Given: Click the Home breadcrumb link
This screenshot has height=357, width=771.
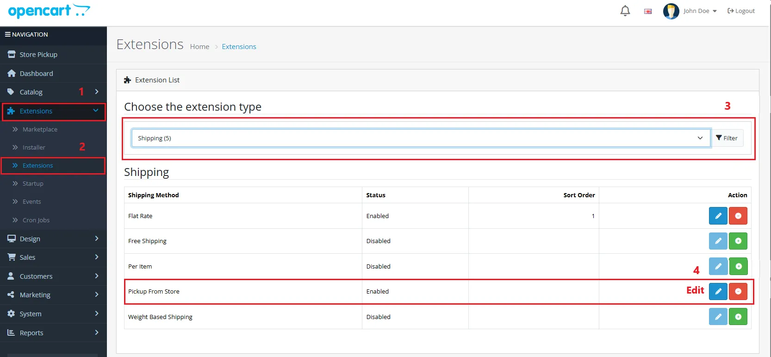Looking at the screenshot, I should click(x=199, y=47).
